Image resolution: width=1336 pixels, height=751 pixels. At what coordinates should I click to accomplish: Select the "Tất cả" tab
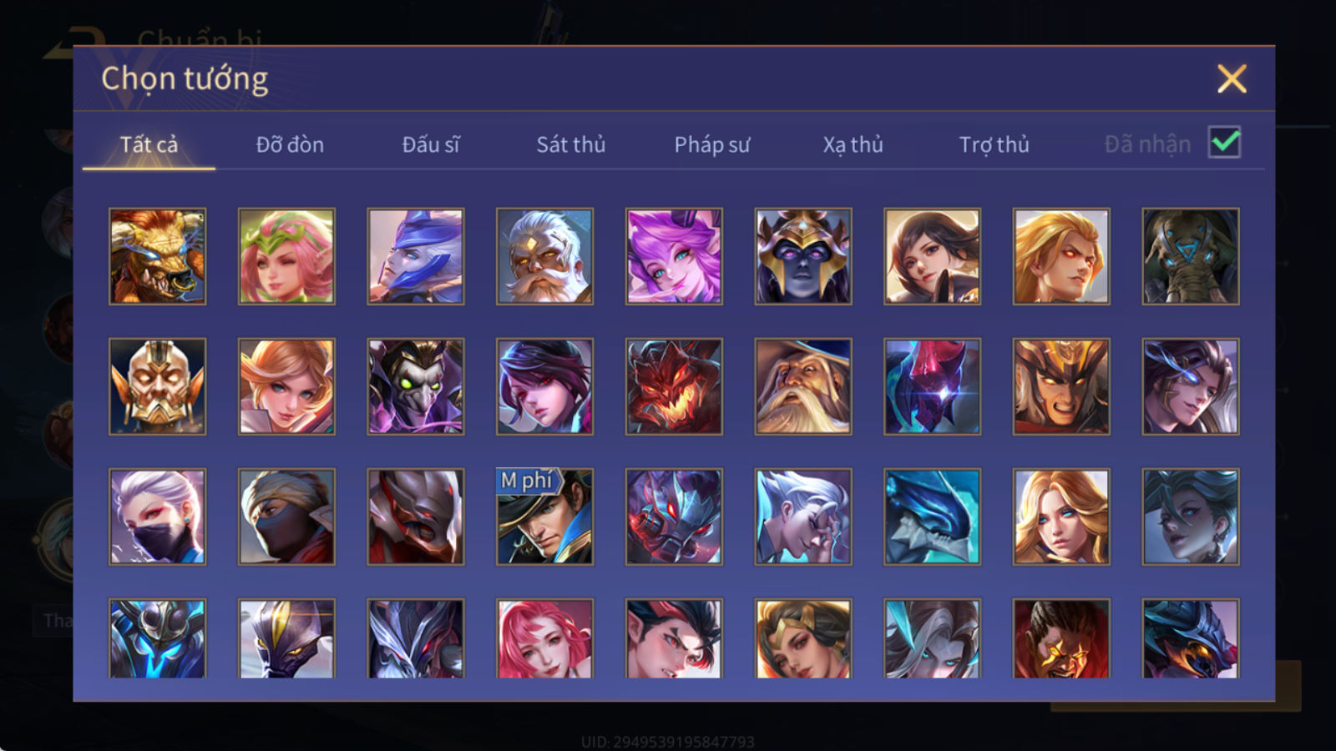[149, 144]
